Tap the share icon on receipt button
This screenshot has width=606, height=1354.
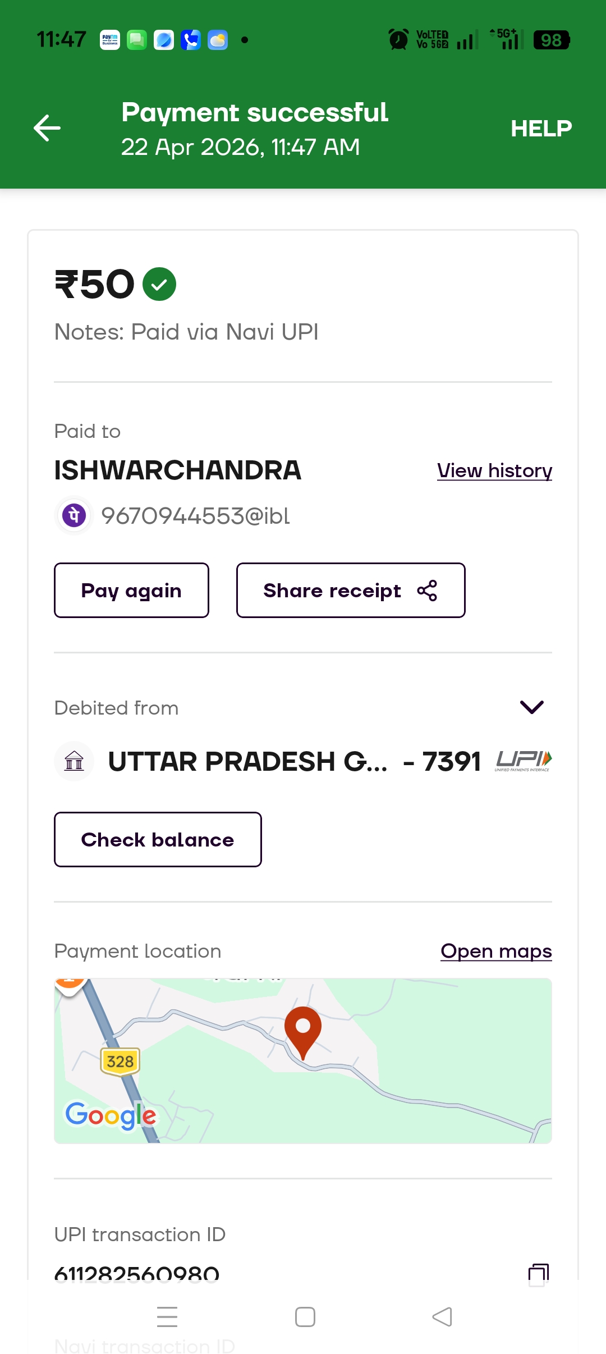pyautogui.click(x=427, y=591)
